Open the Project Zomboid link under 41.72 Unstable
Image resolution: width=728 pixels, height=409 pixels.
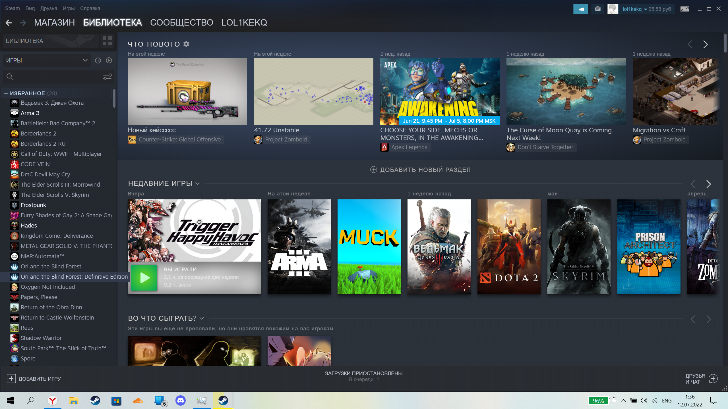point(286,140)
